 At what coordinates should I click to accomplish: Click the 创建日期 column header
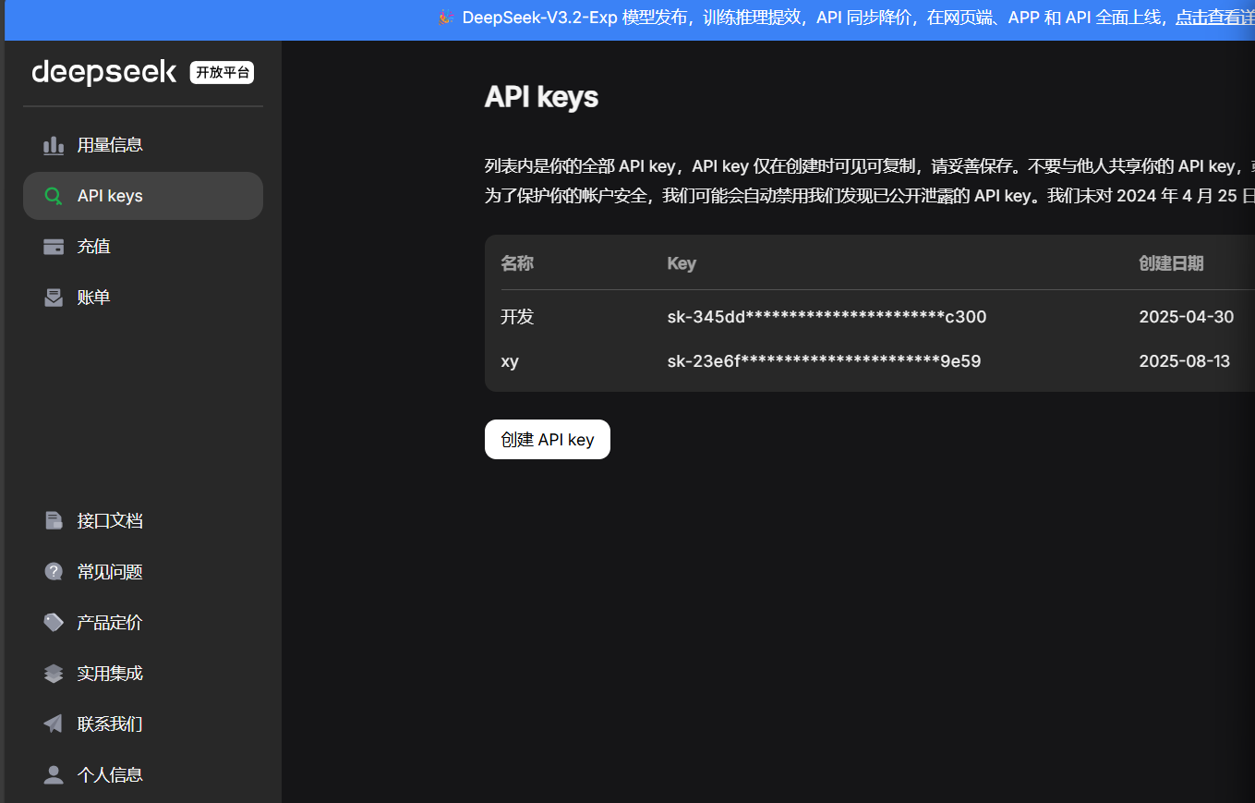point(1171,263)
